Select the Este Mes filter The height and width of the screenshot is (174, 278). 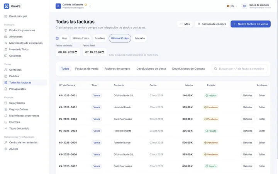pos(100,38)
